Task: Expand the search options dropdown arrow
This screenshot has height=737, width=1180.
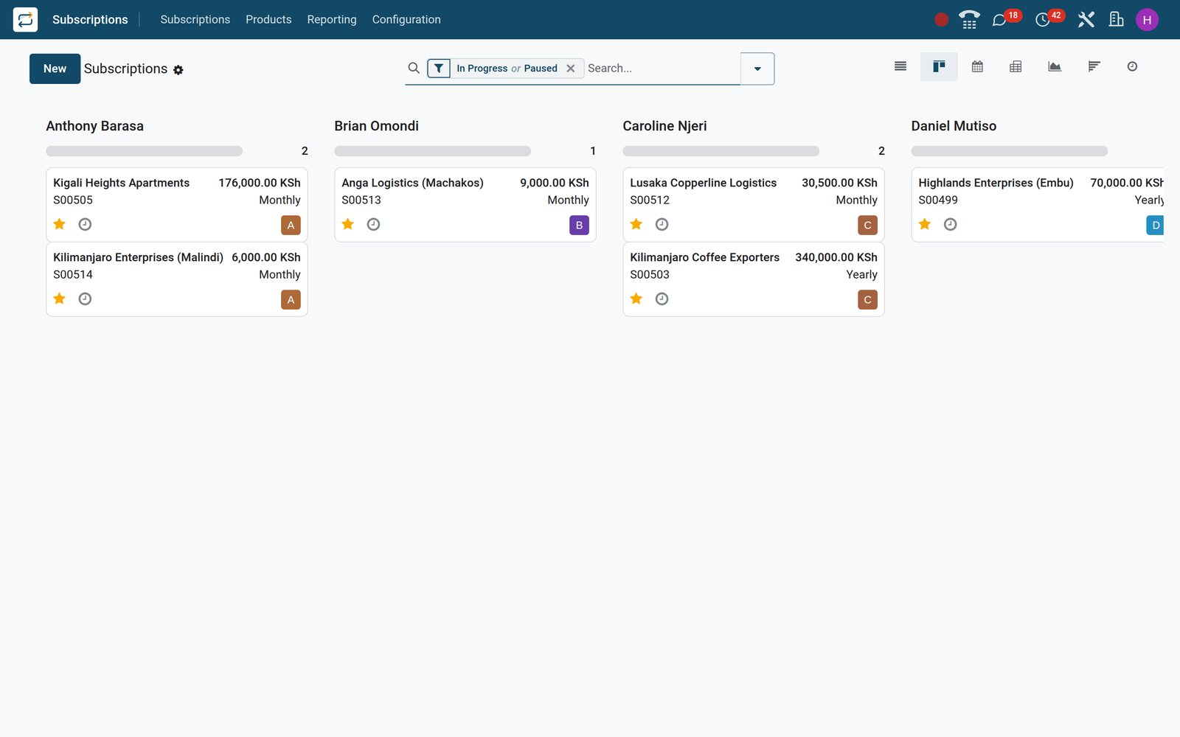Action: pyautogui.click(x=757, y=69)
